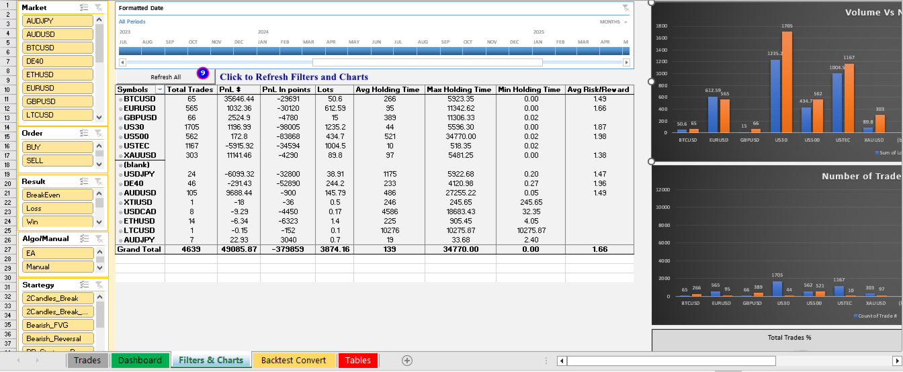Click the horizontal sheet scrollbar left arrow
The image size is (903, 372).
click(x=562, y=361)
